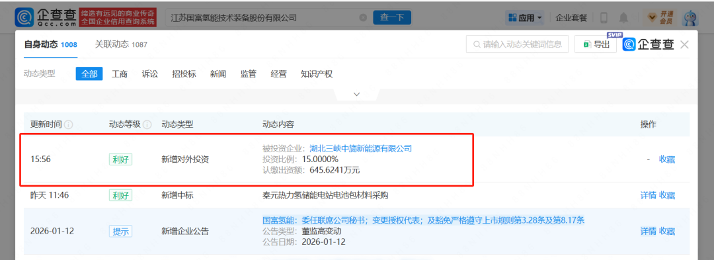Click 详情 for the 新增中标 row
The height and width of the screenshot is (260, 714).
(649, 195)
